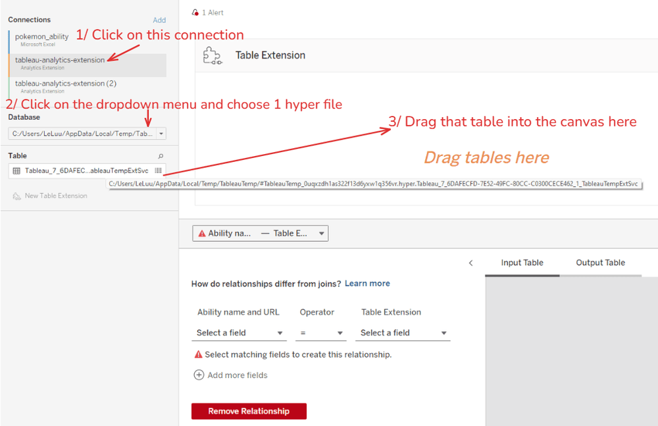Click the grid view icon beside Tableau_7 table
The image size is (658, 426).
coord(158,171)
